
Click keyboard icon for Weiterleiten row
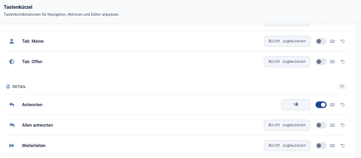pos(332,146)
